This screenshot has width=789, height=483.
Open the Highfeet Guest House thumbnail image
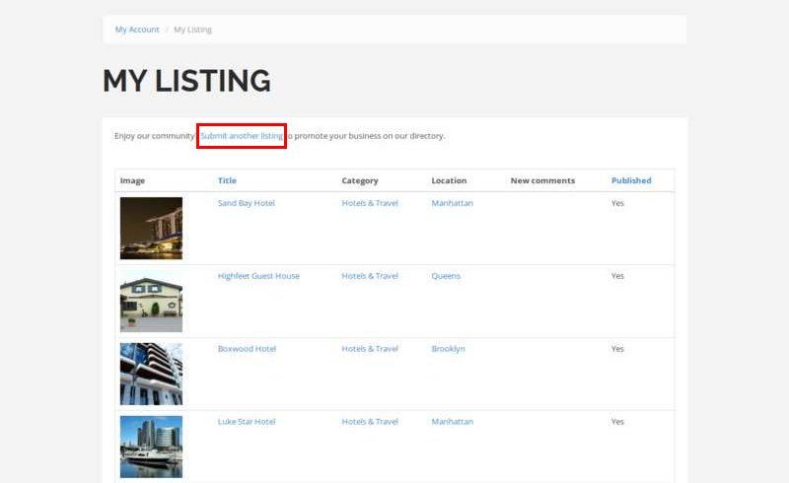(151, 302)
